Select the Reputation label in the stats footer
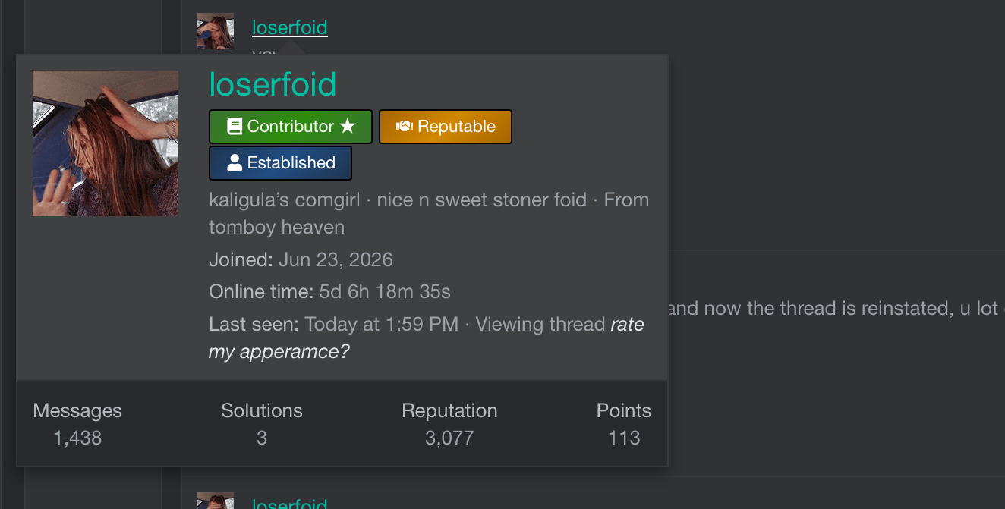Viewport: 1005px width, 509px height. point(449,410)
